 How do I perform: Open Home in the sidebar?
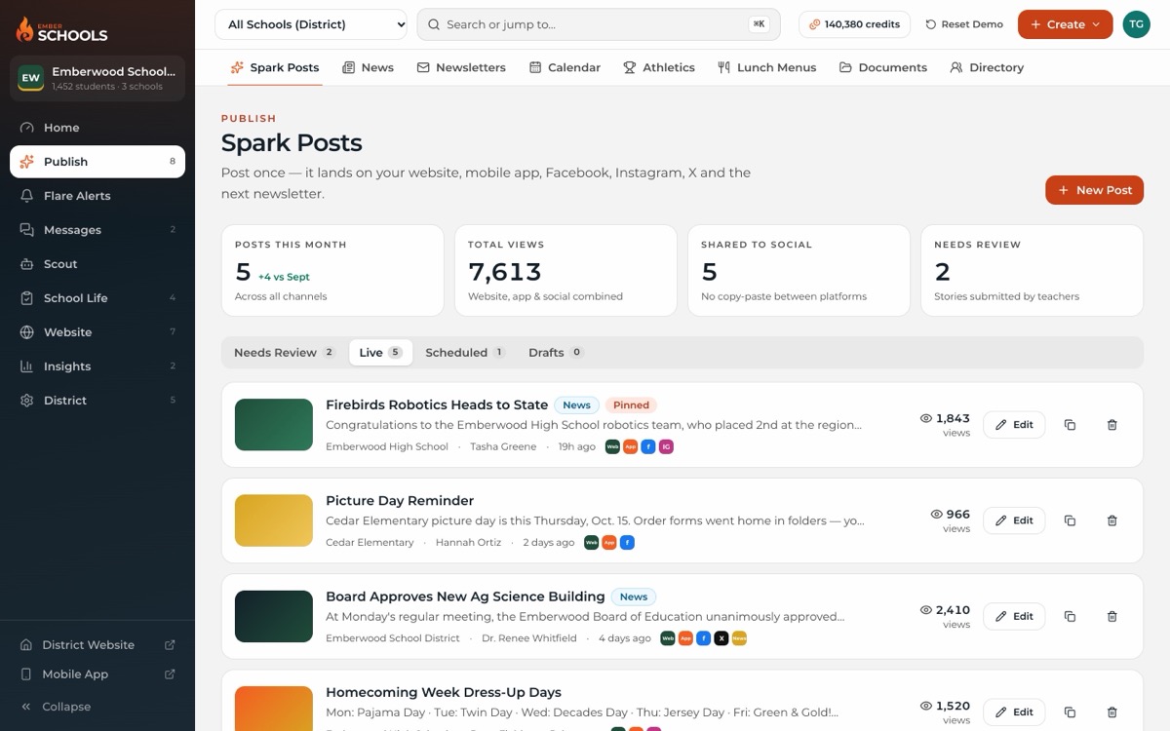click(x=97, y=128)
